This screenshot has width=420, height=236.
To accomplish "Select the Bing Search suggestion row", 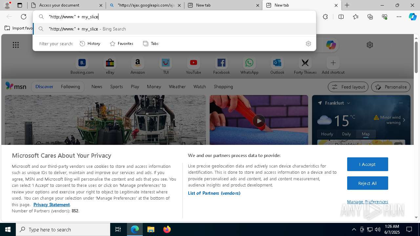I will (175, 29).
